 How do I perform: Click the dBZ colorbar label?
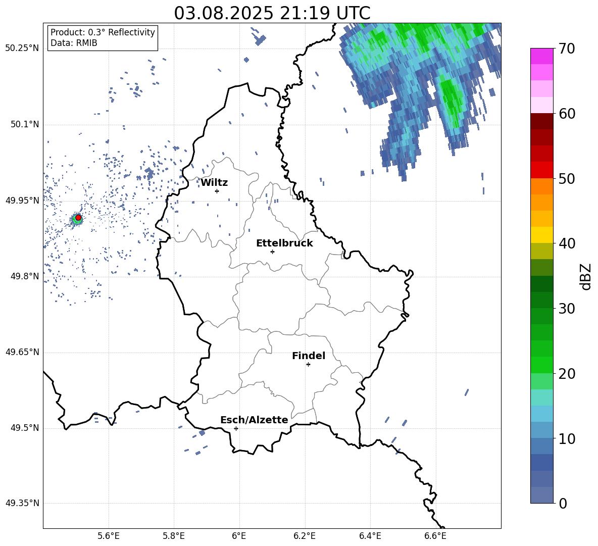585,276
